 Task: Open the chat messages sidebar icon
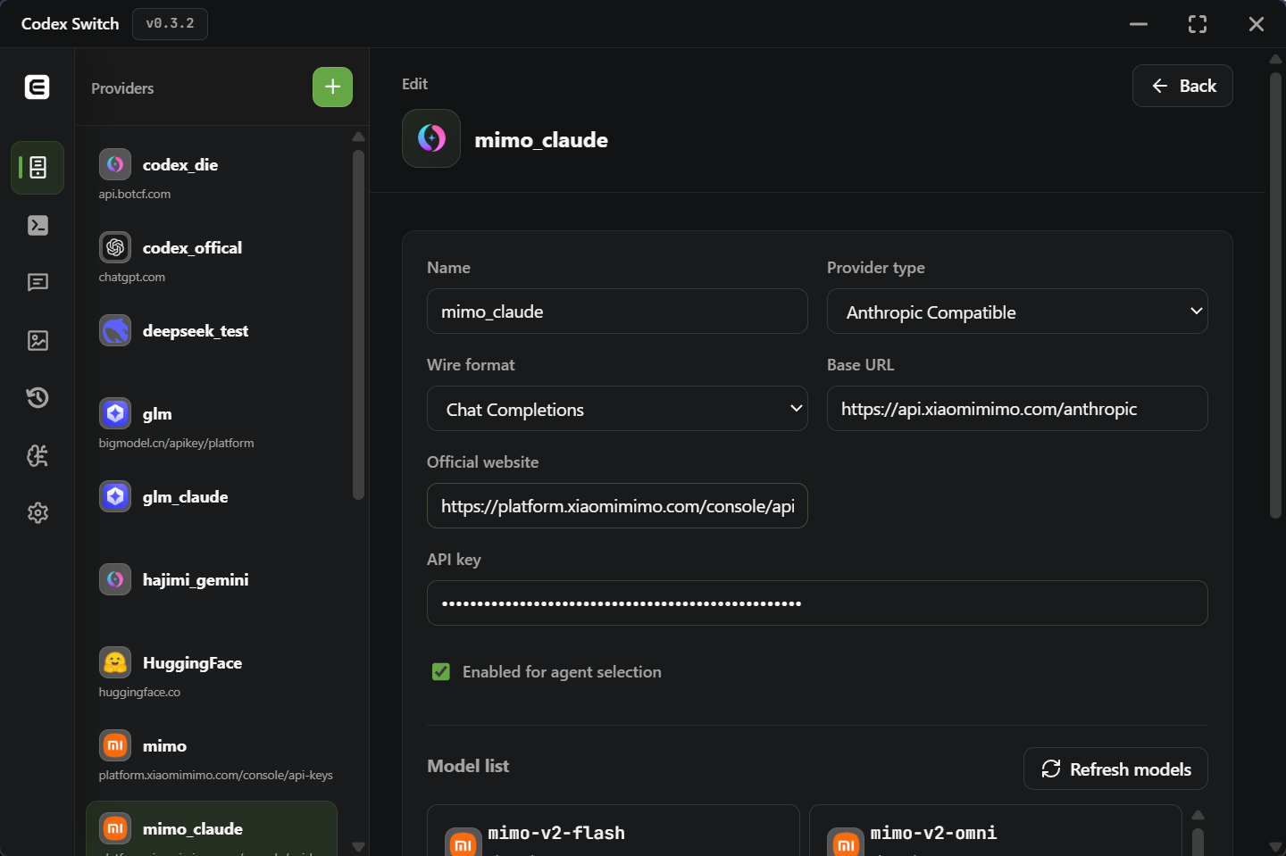pyautogui.click(x=38, y=283)
